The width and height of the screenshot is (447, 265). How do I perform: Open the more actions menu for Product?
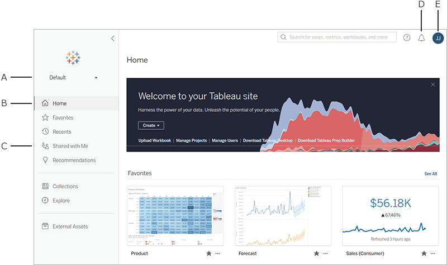[218, 253]
